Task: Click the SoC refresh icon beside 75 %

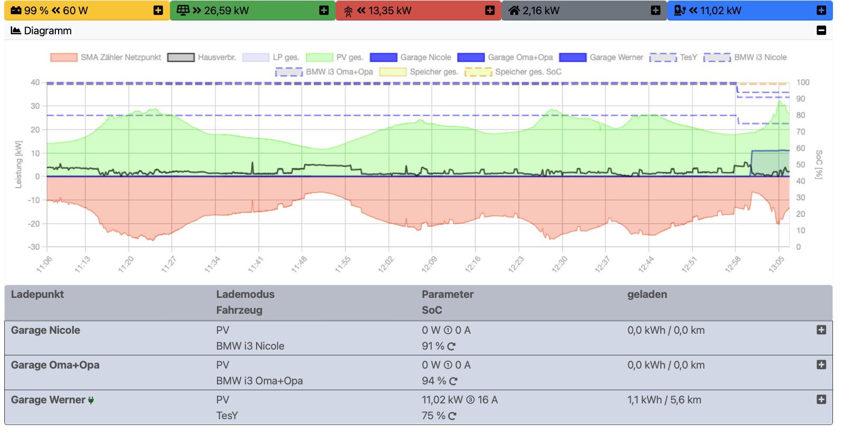Action: point(452,416)
